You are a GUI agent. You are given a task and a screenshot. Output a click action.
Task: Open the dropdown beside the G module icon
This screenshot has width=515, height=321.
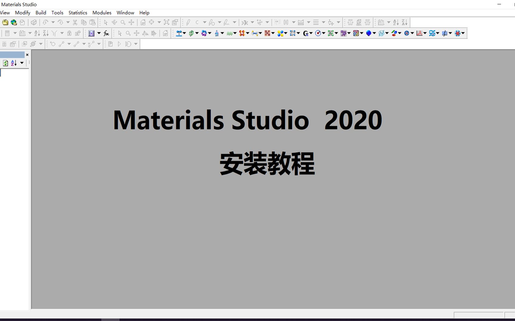click(311, 33)
